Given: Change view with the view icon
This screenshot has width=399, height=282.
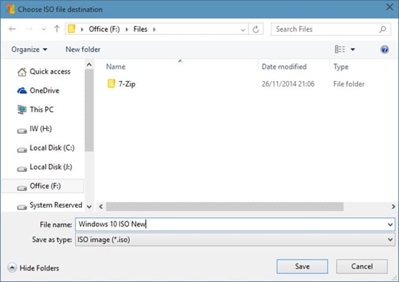Looking at the screenshot, I should pos(340,49).
